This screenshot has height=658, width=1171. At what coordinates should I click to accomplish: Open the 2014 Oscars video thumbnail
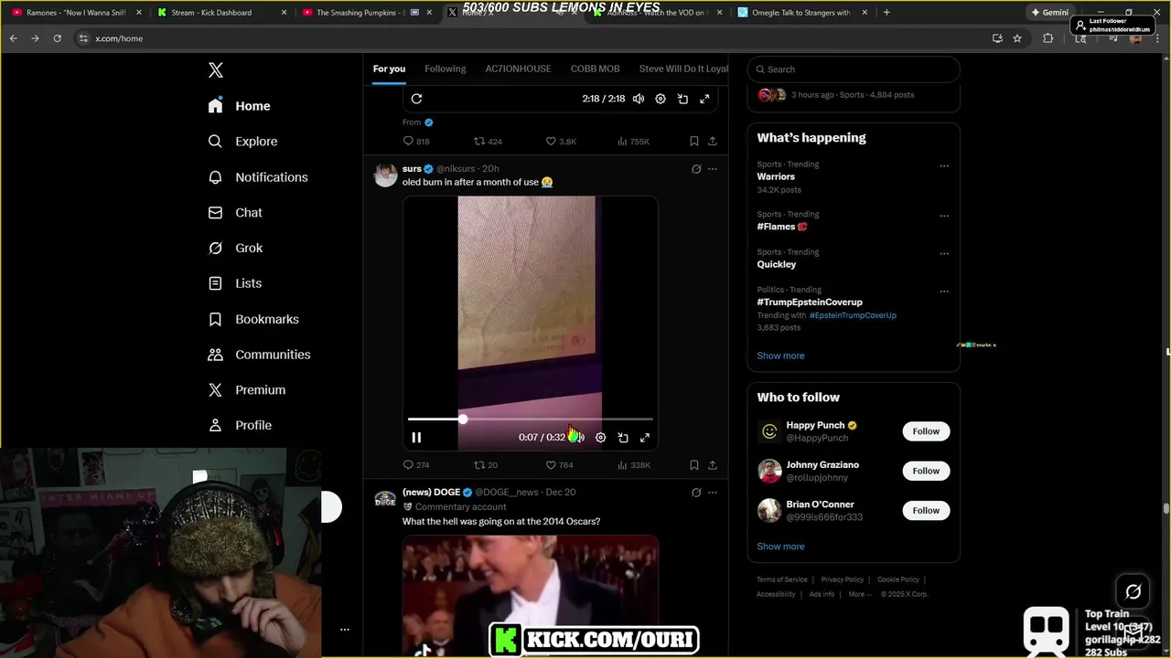(x=531, y=596)
